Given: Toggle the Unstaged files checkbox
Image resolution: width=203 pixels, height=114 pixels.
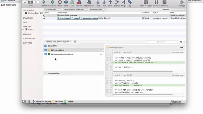Looking at the screenshot, I should (45, 73).
